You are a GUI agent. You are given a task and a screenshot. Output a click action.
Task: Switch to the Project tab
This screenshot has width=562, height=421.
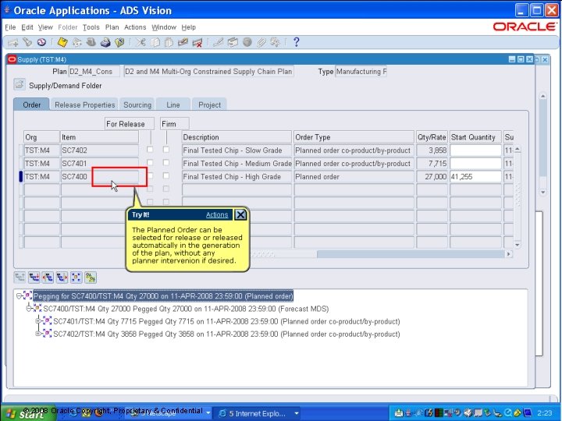210,104
